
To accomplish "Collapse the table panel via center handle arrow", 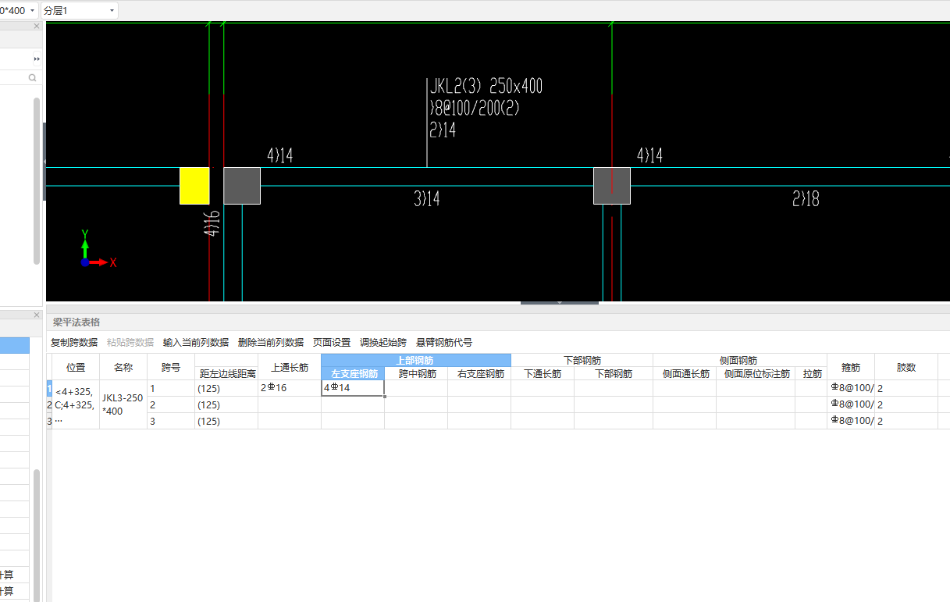I will [560, 302].
